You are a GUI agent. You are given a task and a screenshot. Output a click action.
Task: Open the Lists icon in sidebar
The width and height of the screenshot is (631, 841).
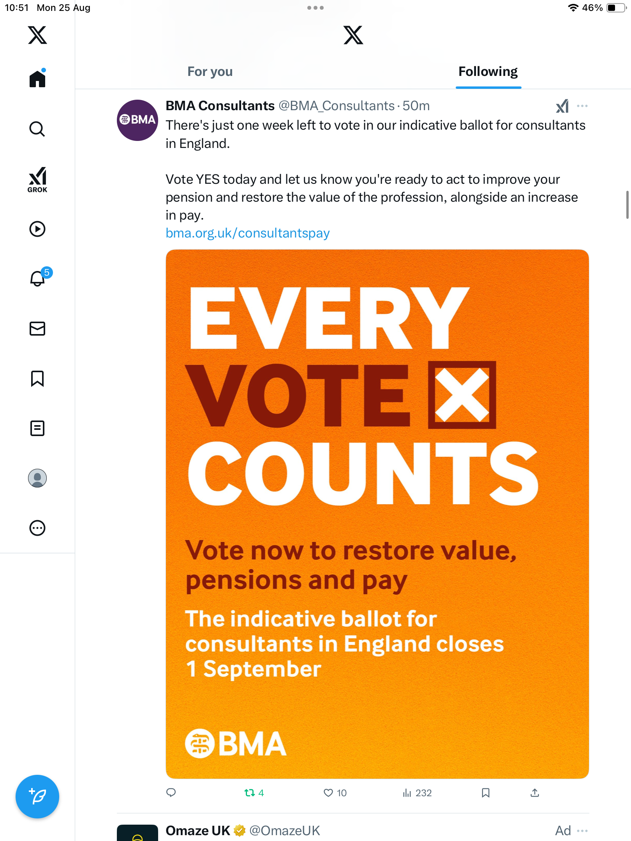37,428
